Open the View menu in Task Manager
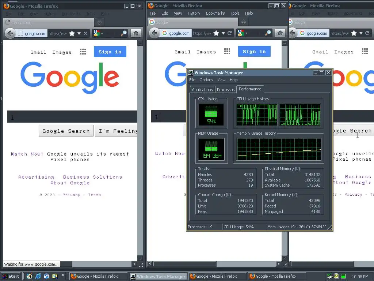 click(x=221, y=80)
